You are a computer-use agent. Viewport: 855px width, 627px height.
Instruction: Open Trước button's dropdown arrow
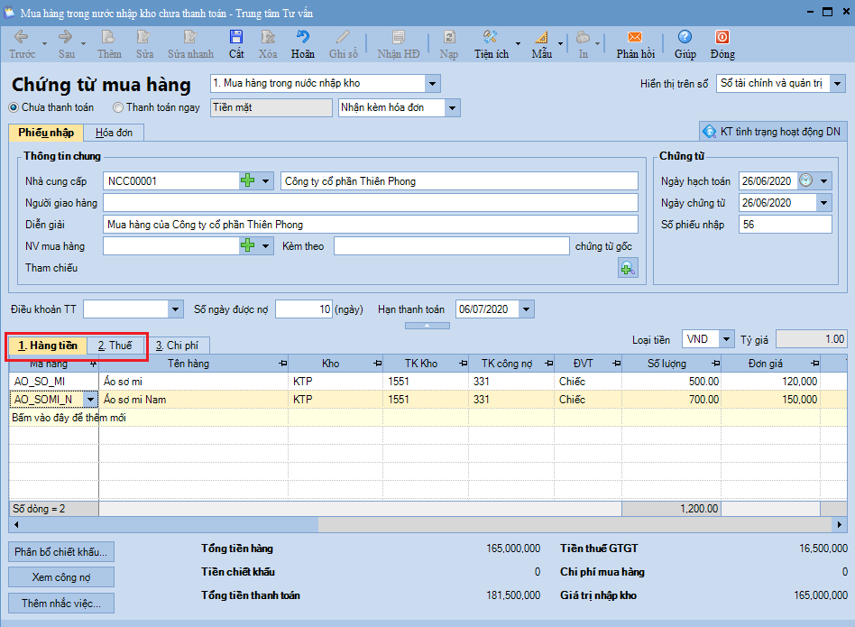coord(44,43)
